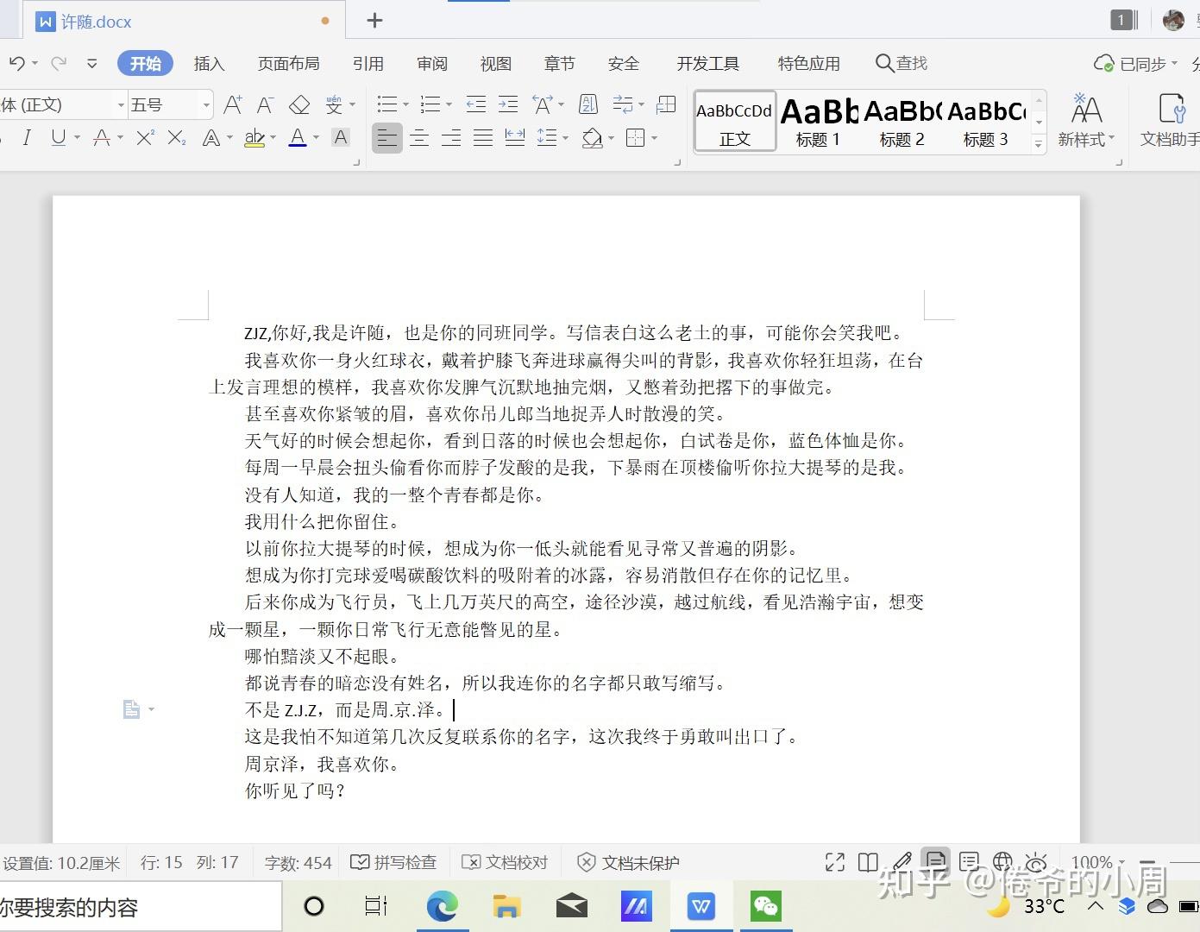
Task: Apply superscript X² formatting
Action: pyautogui.click(x=145, y=137)
